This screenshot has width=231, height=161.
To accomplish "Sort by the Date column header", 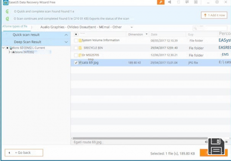I will [154, 34].
